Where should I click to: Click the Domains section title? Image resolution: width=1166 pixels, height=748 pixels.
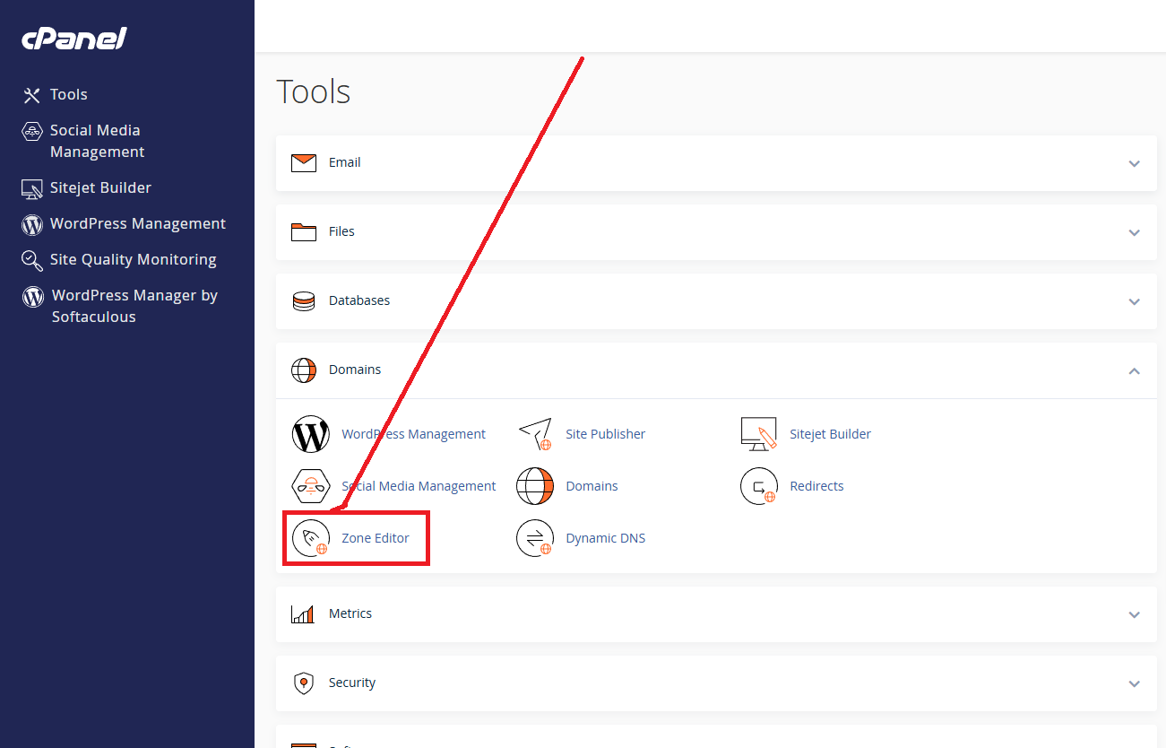point(355,370)
